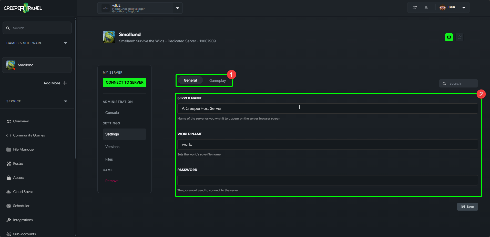Click the restart server icon
Viewport: 490px width, 237px height.
[x=460, y=37]
